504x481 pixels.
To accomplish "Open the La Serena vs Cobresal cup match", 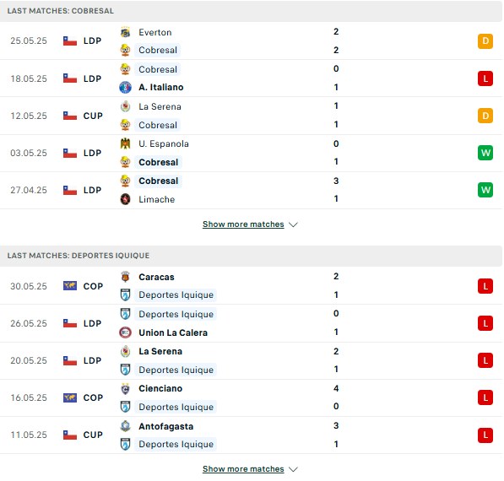I will tap(251, 116).
